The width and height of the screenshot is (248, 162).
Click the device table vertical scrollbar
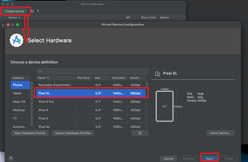point(147,84)
